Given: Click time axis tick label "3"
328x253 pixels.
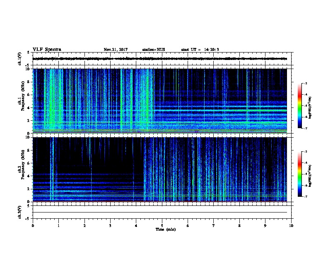Looking at the screenshot, I should click(111, 226).
